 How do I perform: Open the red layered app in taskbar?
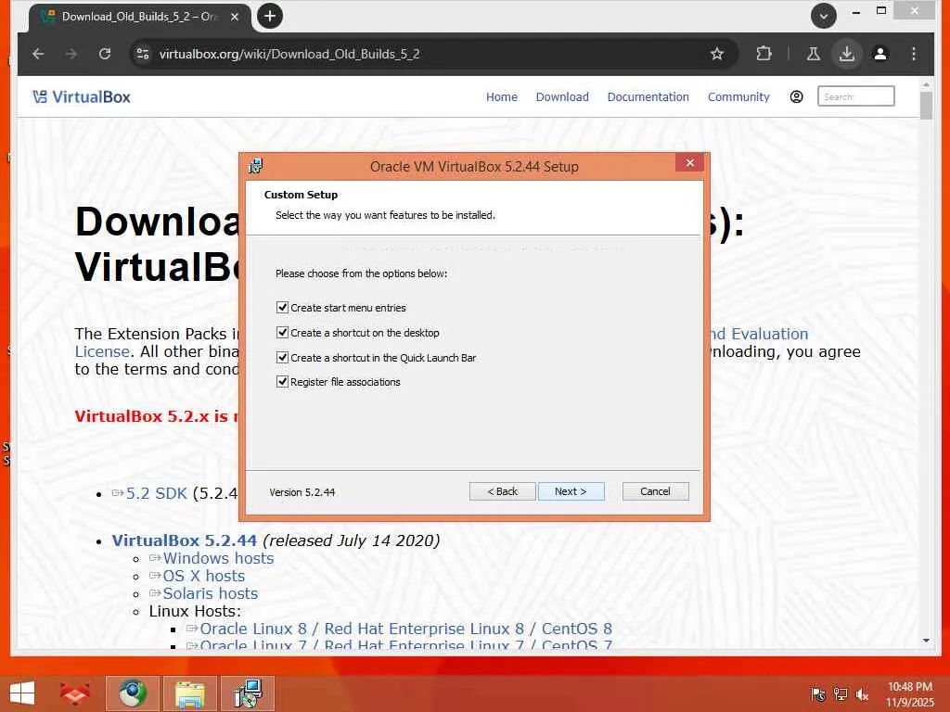tap(75, 693)
